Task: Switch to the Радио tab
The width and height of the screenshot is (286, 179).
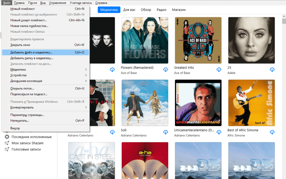Action: coord(161,10)
